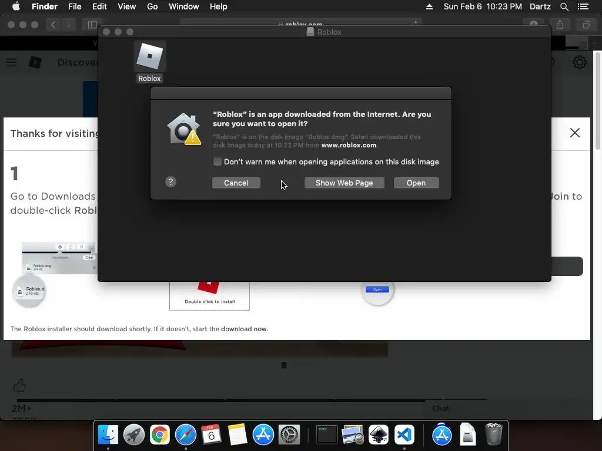The width and height of the screenshot is (602, 451).
Task: Open System Preferences from the Dock
Action: (x=289, y=435)
